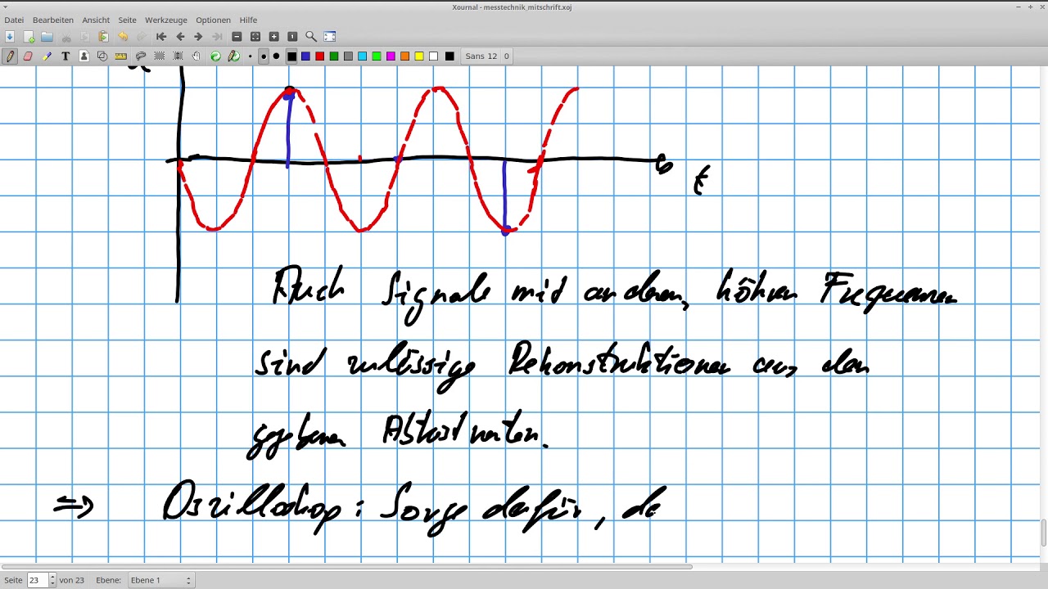Image resolution: width=1048 pixels, height=589 pixels.
Task: Open the Seite menu
Action: pyautogui.click(x=127, y=20)
